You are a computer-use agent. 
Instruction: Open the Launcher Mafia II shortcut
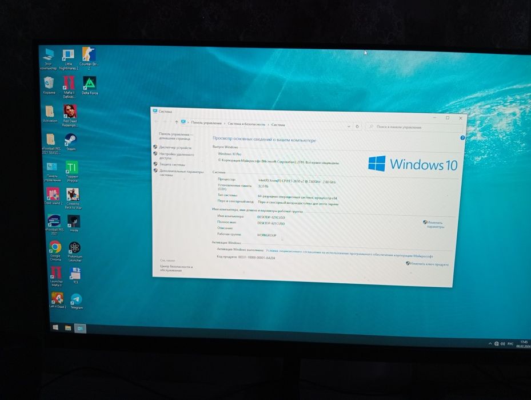(x=56, y=276)
